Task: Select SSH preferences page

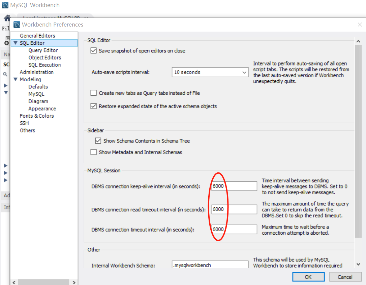Action: coord(24,123)
